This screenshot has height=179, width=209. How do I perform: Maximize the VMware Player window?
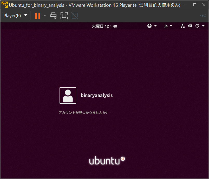pos(195,5)
